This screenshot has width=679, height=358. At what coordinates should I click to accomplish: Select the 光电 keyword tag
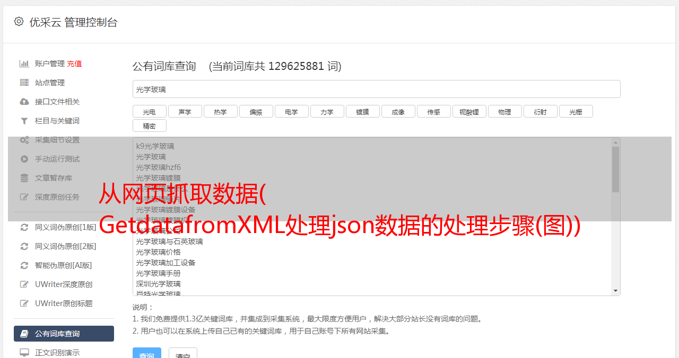[x=150, y=112]
